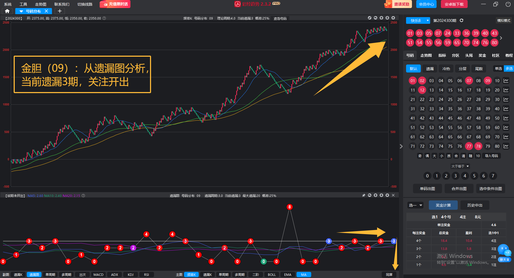Open the 工具 top menu
The image size is (514, 278).
[23, 4]
